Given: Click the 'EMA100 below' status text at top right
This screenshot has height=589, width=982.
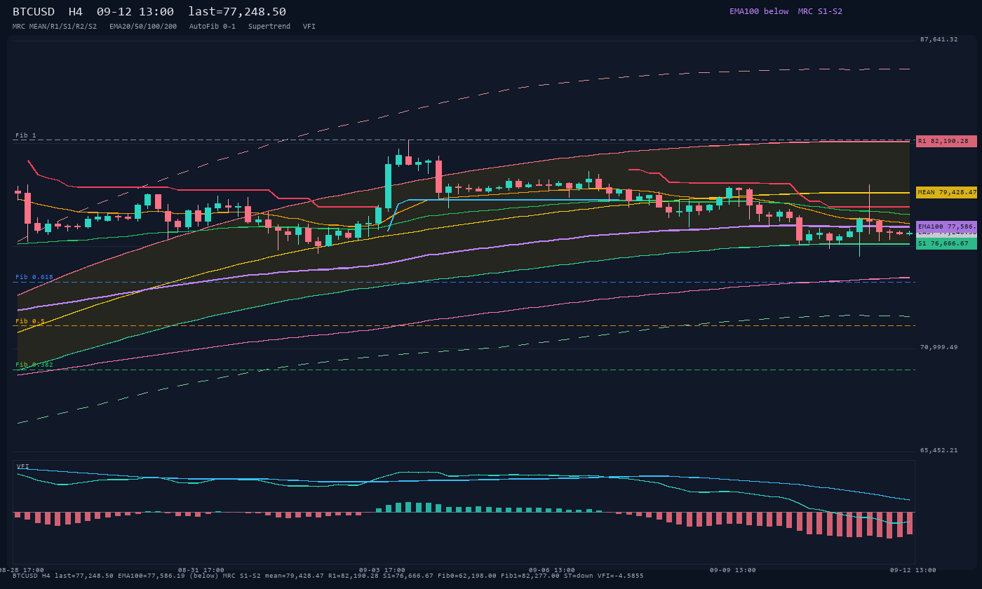Looking at the screenshot, I should pos(759,11).
